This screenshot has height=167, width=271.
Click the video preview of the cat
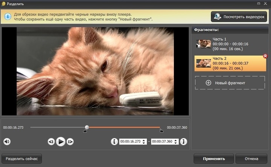tap(95, 71)
